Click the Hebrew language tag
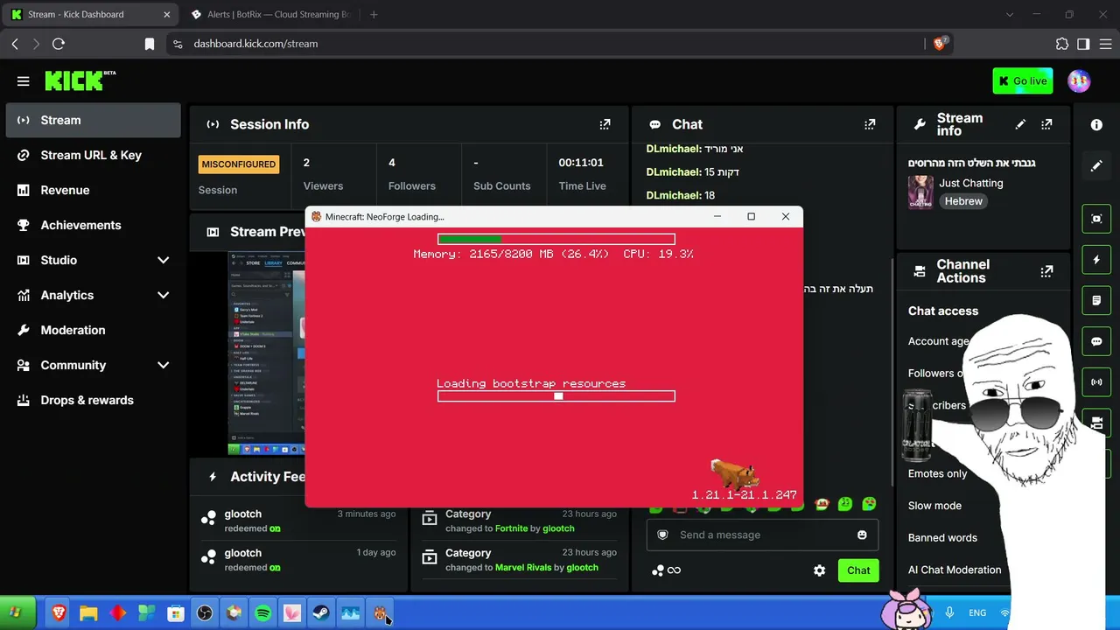Screen dimensions: 1120x630 pyautogui.click(x=963, y=201)
